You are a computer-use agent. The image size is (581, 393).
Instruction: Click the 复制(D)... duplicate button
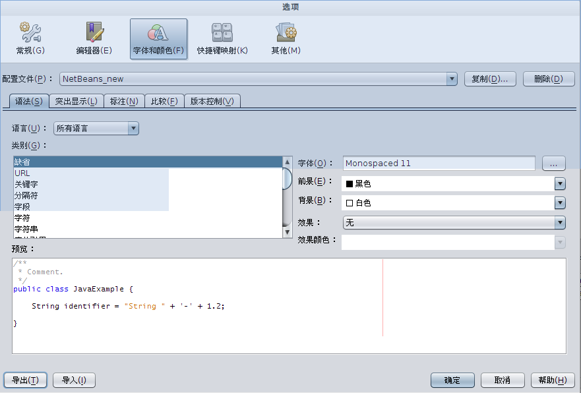point(490,79)
